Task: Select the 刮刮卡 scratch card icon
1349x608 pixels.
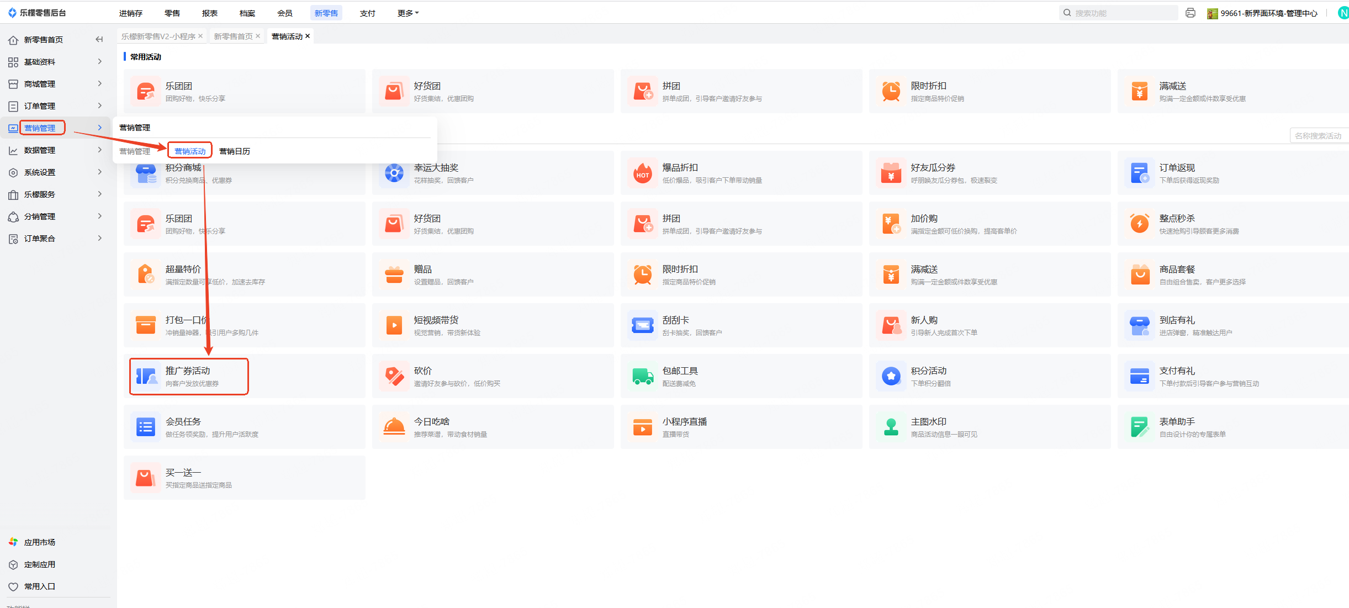Action: (x=643, y=326)
